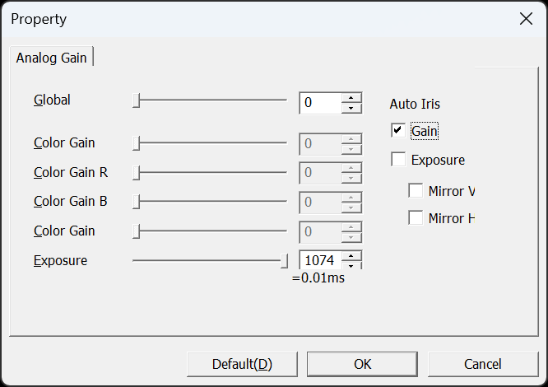Click the Color Gain R slider thumb
Image resolution: width=548 pixels, height=387 pixels.
point(137,173)
